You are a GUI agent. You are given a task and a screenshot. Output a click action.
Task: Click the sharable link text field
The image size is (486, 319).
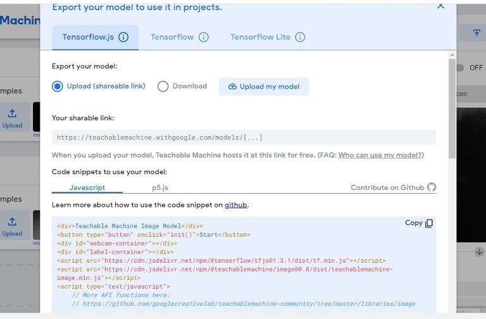pyautogui.click(x=244, y=137)
